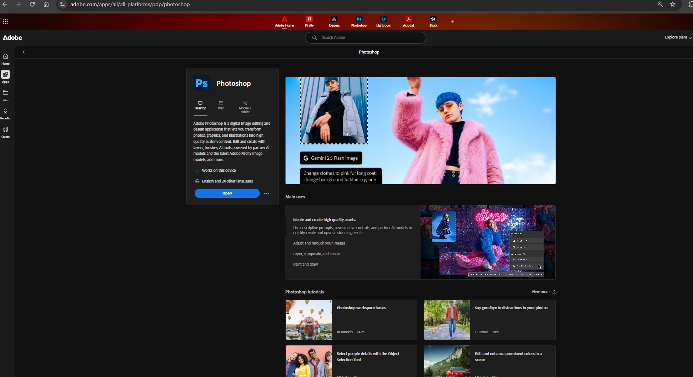Image resolution: width=693 pixels, height=377 pixels.
Task: Select the Web platform tab
Action: click(x=221, y=106)
